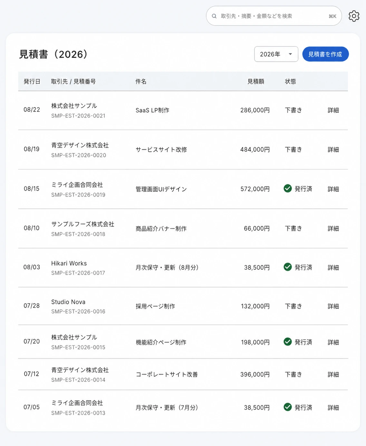
Task: Click the ⌘K shortcut hint in search
Action: 332,16
